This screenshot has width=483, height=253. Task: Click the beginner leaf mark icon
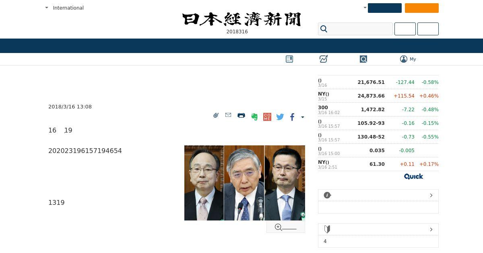[327, 229]
